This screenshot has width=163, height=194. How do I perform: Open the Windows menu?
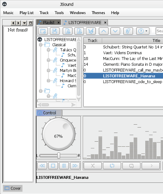[78, 13]
